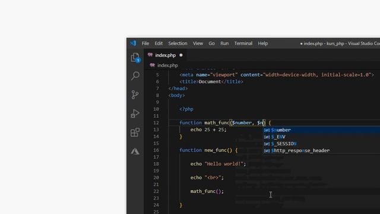380x214 pixels.
Task: Click the <title>Document</title> line
Action: tap(211, 82)
